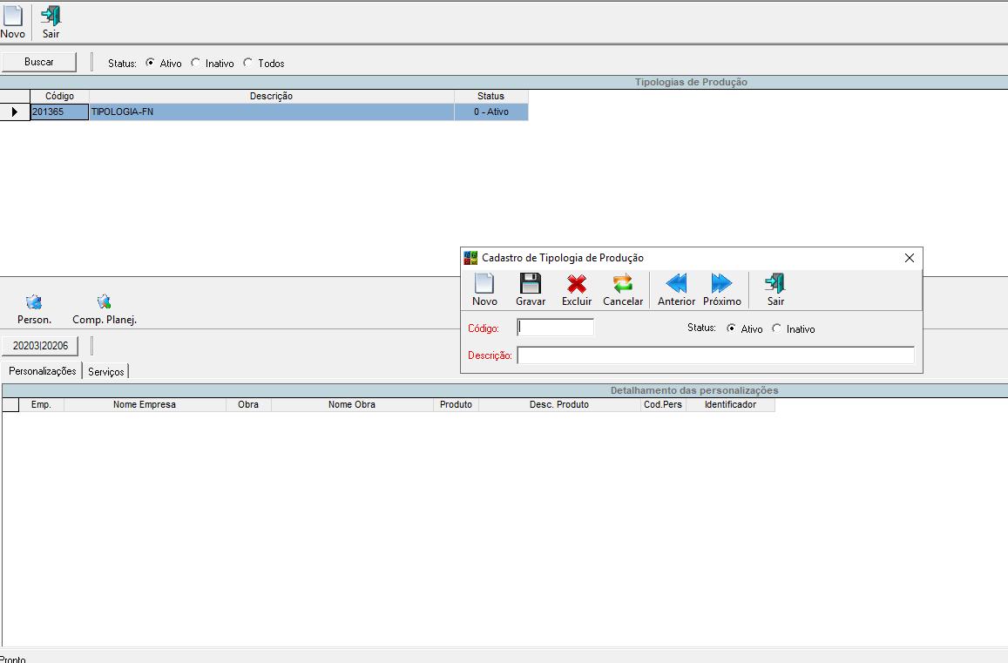Viewport: 1008px width, 663px height.
Task: Click the Descrição input field
Action: (715, 355)
